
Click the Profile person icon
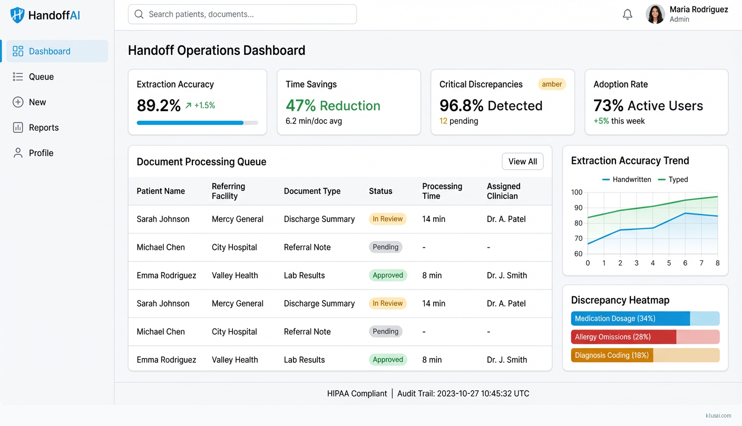pos(18,153)
